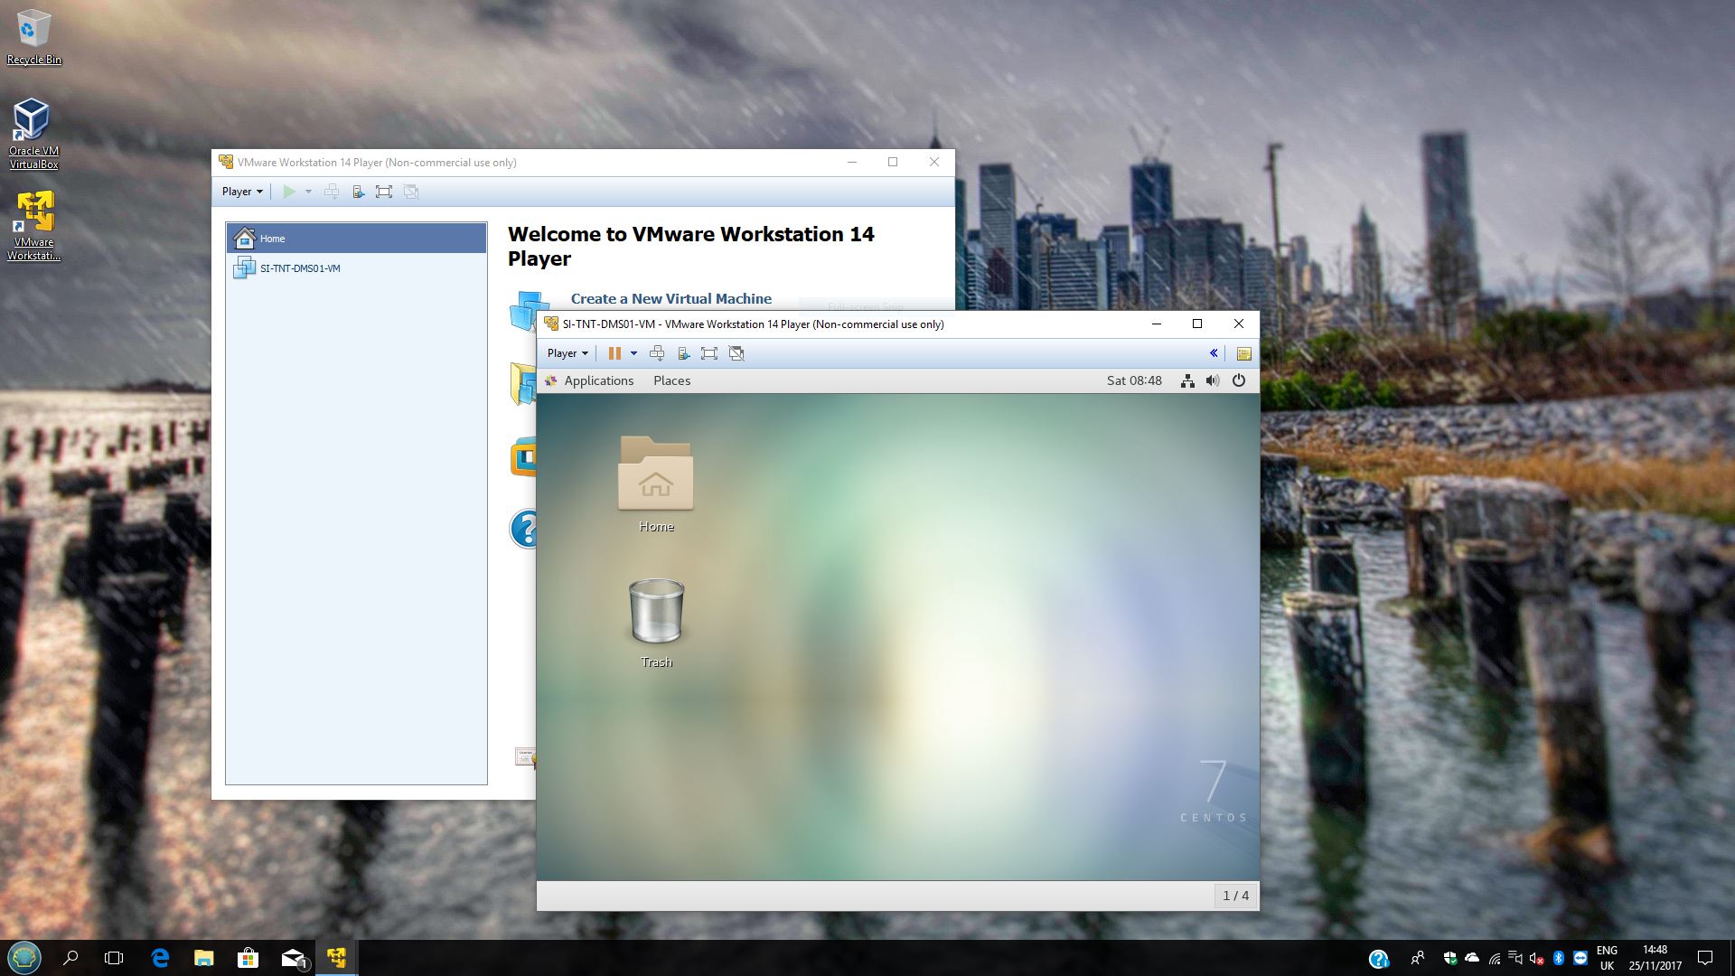
Task: Open the taskbar clock showing 14:48
Action: click(1655, 958)
